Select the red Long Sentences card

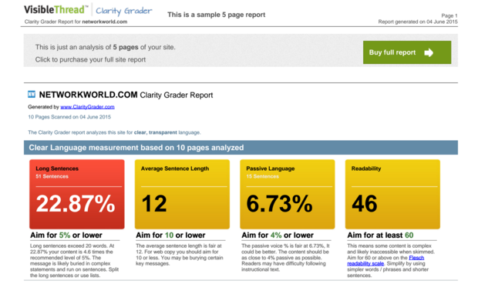[77, 194]
